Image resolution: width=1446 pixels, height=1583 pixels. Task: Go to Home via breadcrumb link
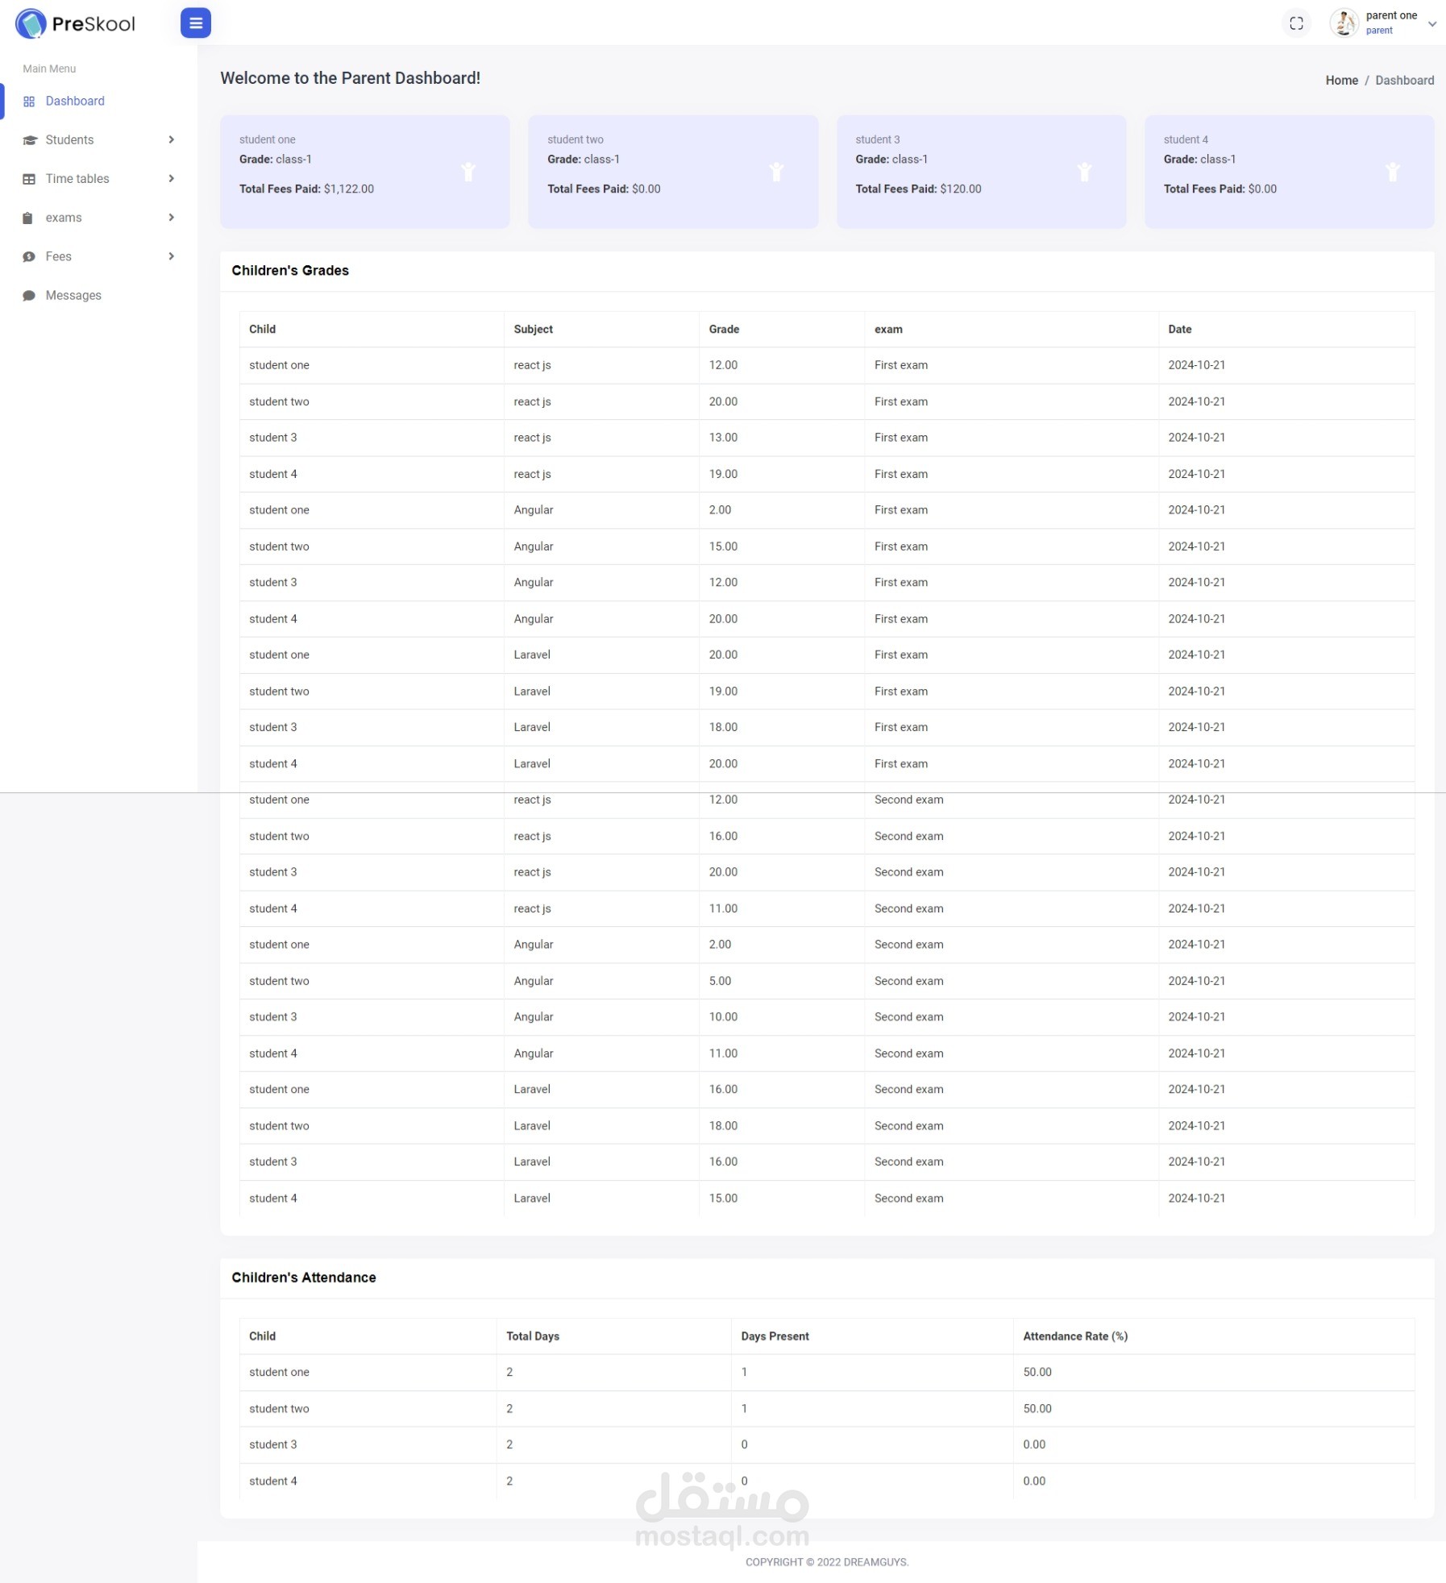[x=1341, y=81]
